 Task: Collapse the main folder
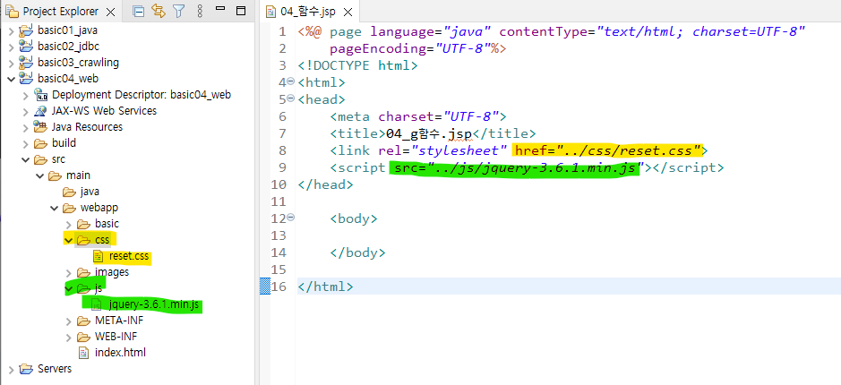(39, 175)
